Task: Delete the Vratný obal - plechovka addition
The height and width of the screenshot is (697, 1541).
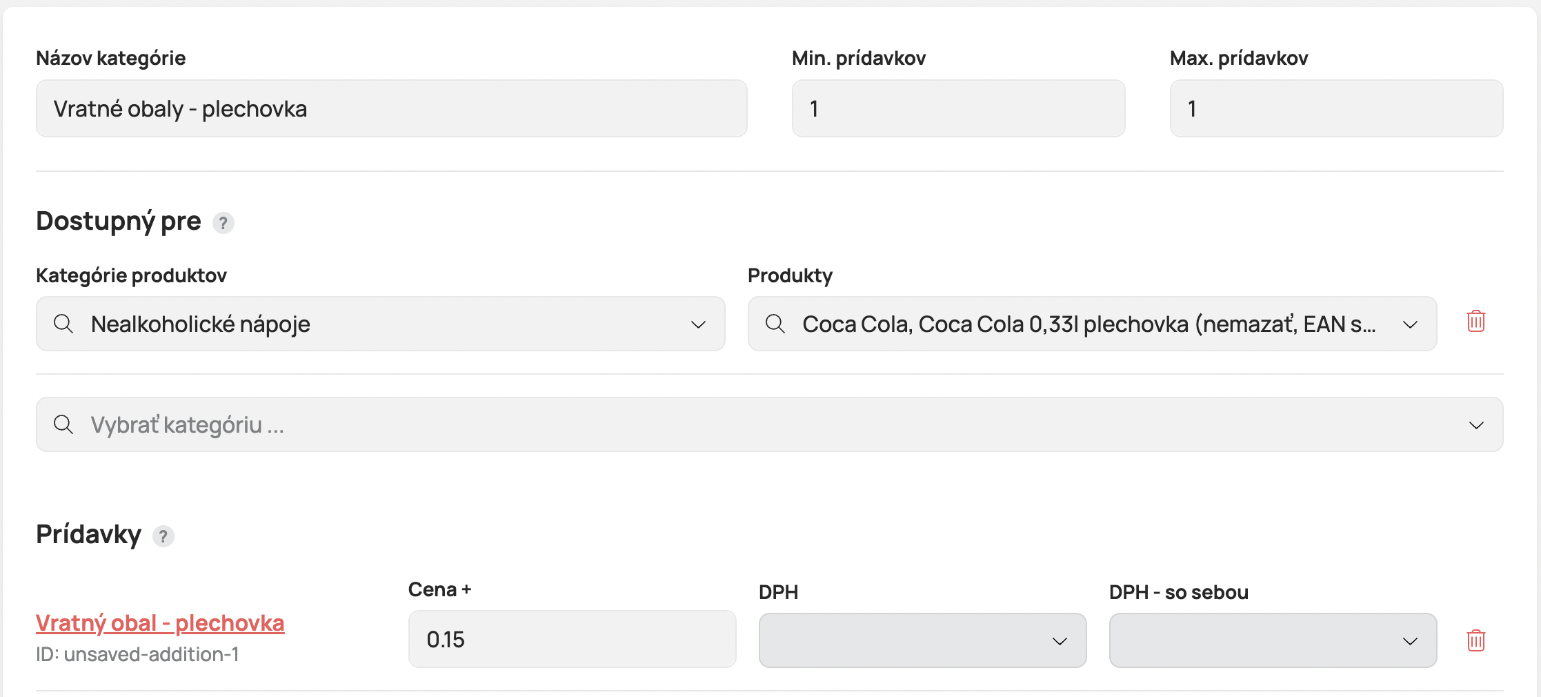Action: click(x=1475, y=640)
